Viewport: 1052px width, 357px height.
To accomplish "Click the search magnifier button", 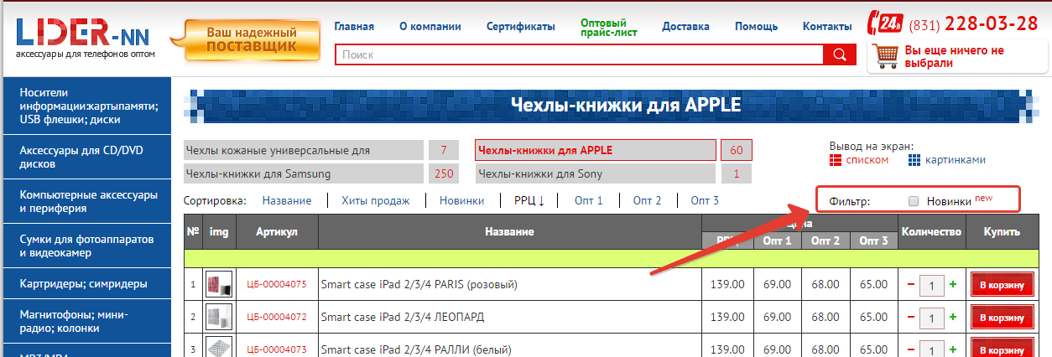I will [x=839, y=55].
